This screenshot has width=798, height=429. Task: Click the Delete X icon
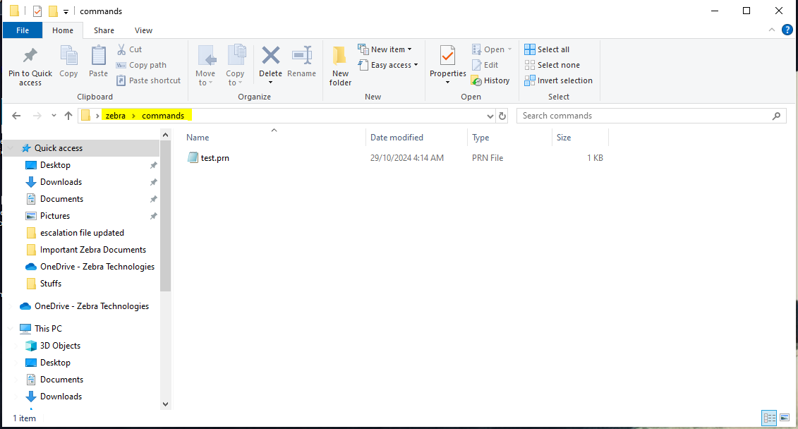coord(271,56)
